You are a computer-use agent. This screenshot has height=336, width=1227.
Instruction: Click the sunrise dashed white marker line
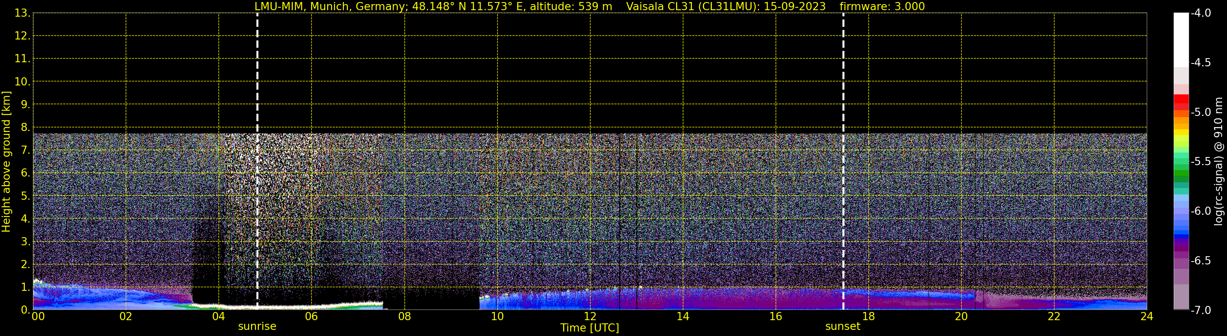[257, 161]
